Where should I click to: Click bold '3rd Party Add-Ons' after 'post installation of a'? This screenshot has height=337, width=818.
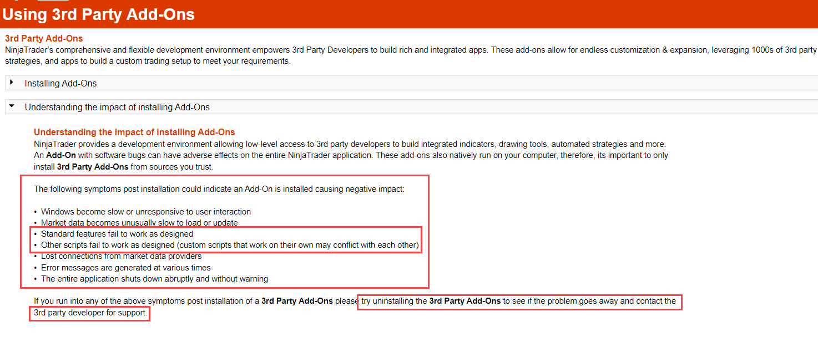(x=297, y=301)
